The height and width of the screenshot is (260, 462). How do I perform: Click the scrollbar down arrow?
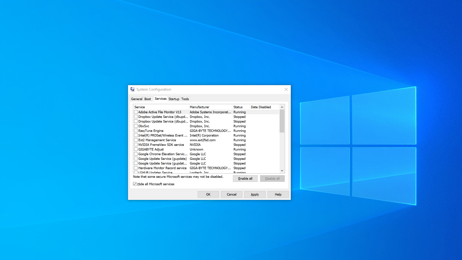[282, 170]
